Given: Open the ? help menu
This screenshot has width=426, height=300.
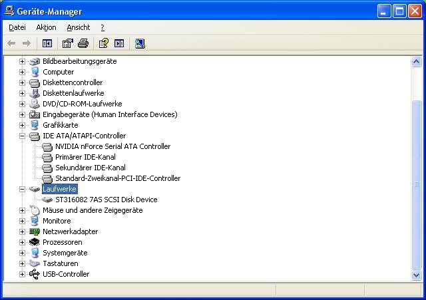Looking at the screenshot, I should [103, 27].
